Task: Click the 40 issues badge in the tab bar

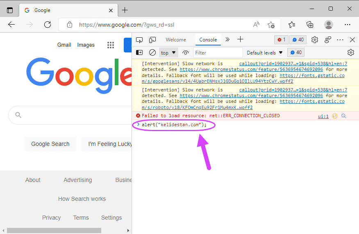Action: point(298,40)
